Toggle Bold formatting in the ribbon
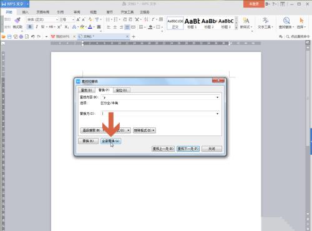This screenshot has width=312, height=231. pos(30,27)
